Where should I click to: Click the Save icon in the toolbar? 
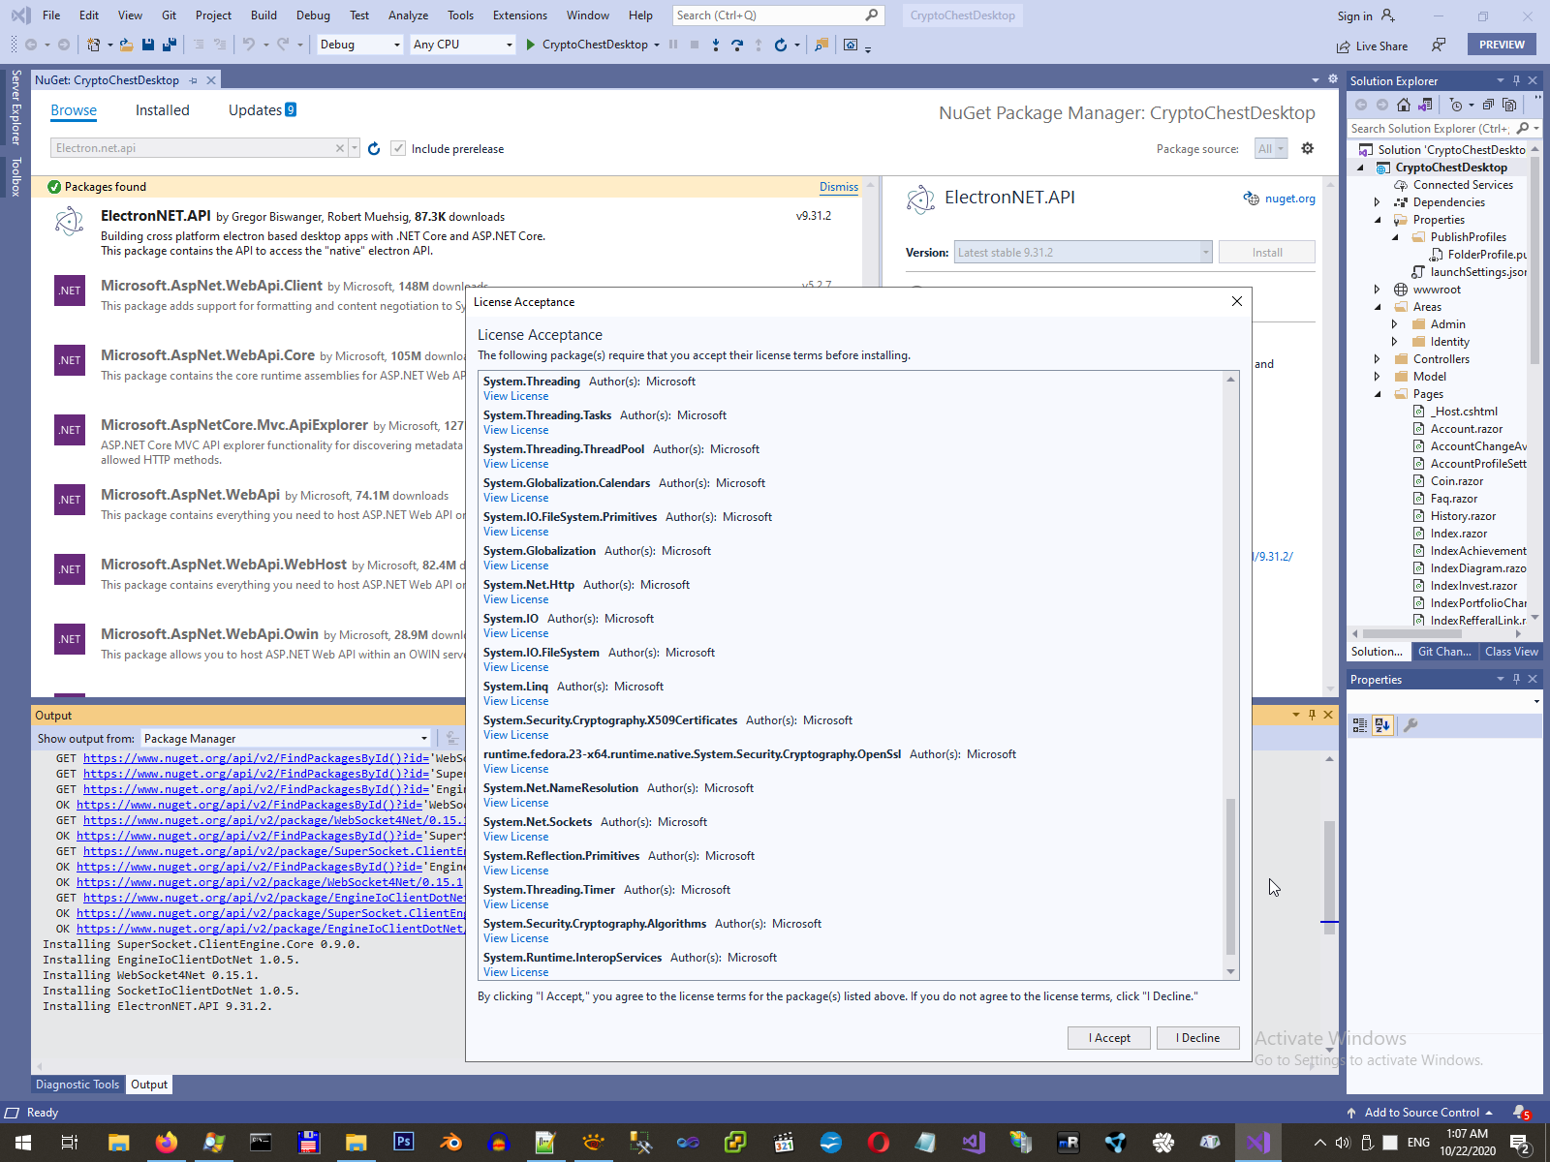click(148, 45)
